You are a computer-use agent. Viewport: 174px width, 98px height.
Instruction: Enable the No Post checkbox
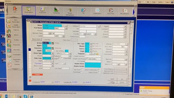point(82,70)
